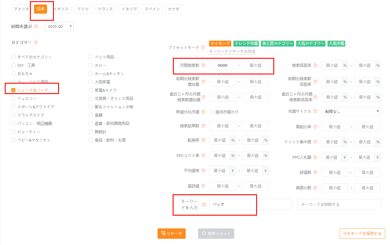Check the 腕時計 category
Screen dimensions: 390x245
click(x=91, y=132)
